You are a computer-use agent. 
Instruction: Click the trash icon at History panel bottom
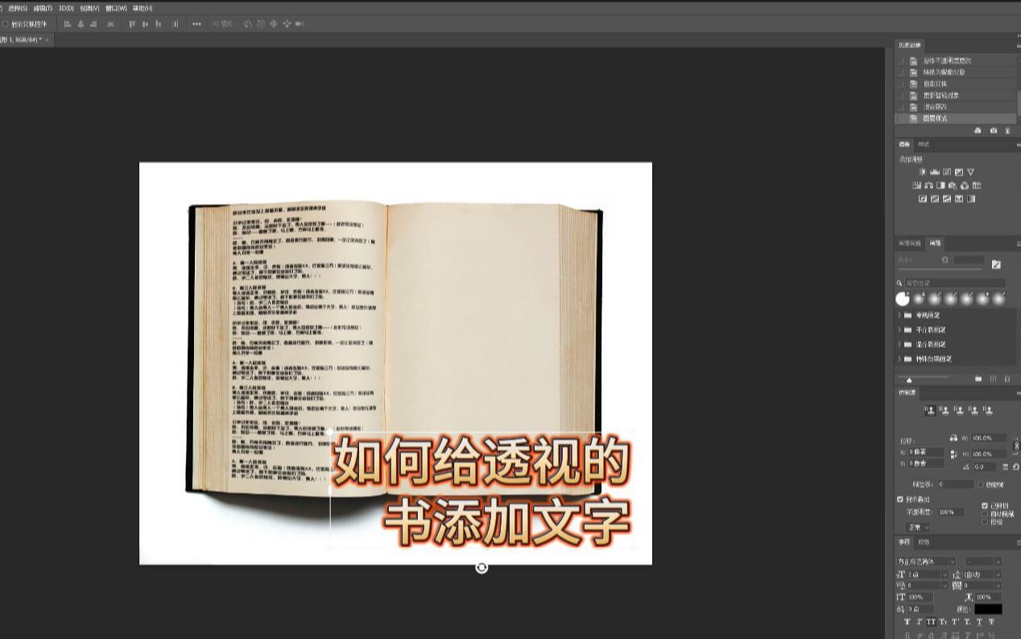coord(1007,130)
